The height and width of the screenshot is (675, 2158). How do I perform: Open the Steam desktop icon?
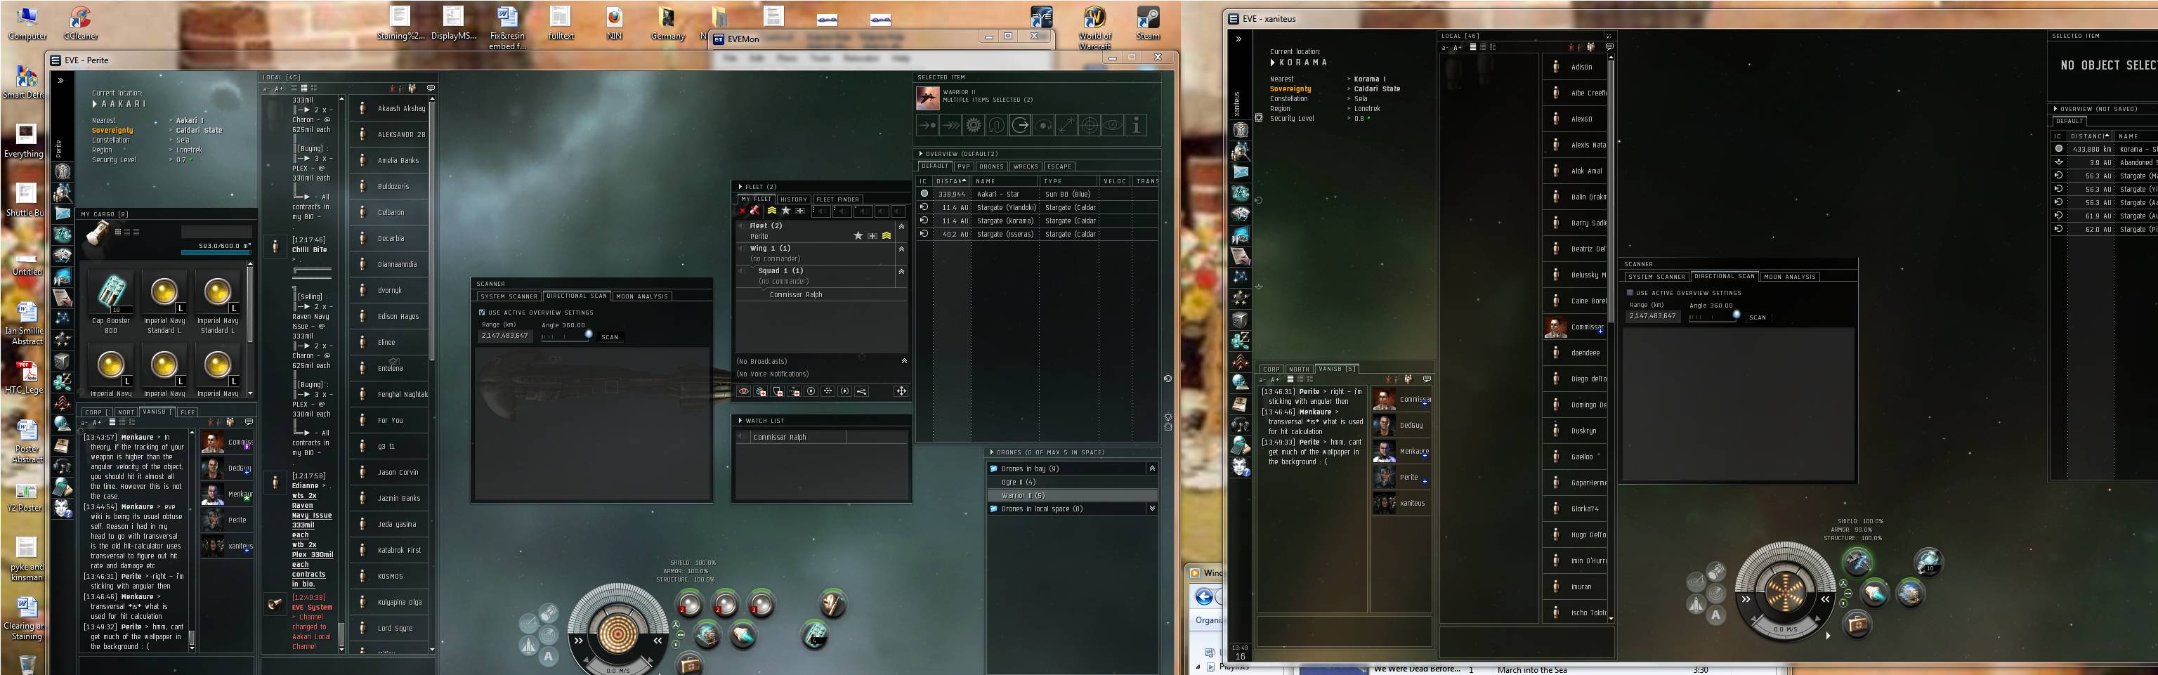(x=1148, y=22)
